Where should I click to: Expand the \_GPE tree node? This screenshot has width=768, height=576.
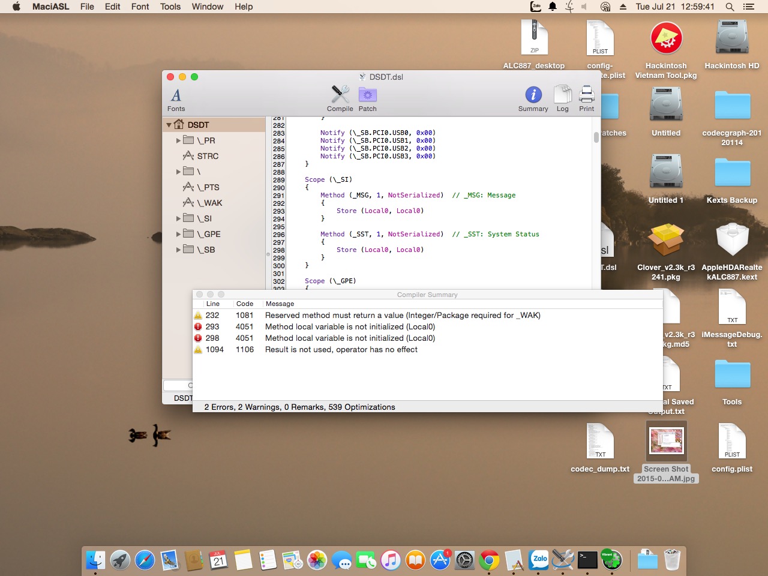(178, 234)
